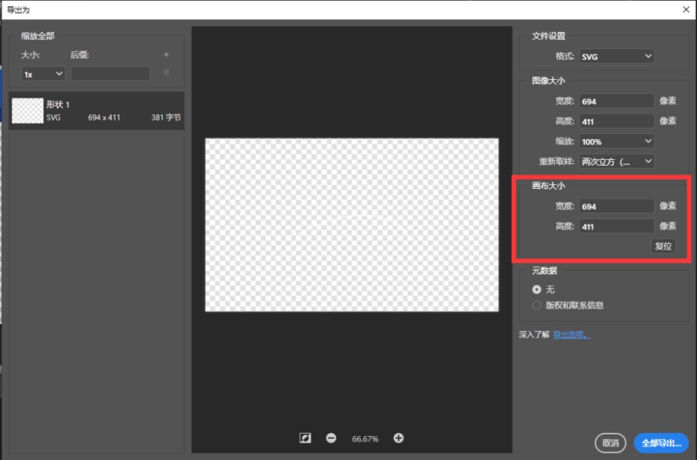This screenshot has height=460, width=697.
Task: Open the 导出选项 learn more link
Action: click(572, 334)
